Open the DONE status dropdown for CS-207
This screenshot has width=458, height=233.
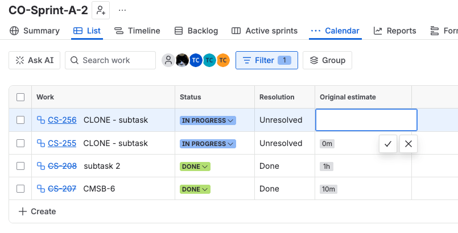tap(195, 189)
